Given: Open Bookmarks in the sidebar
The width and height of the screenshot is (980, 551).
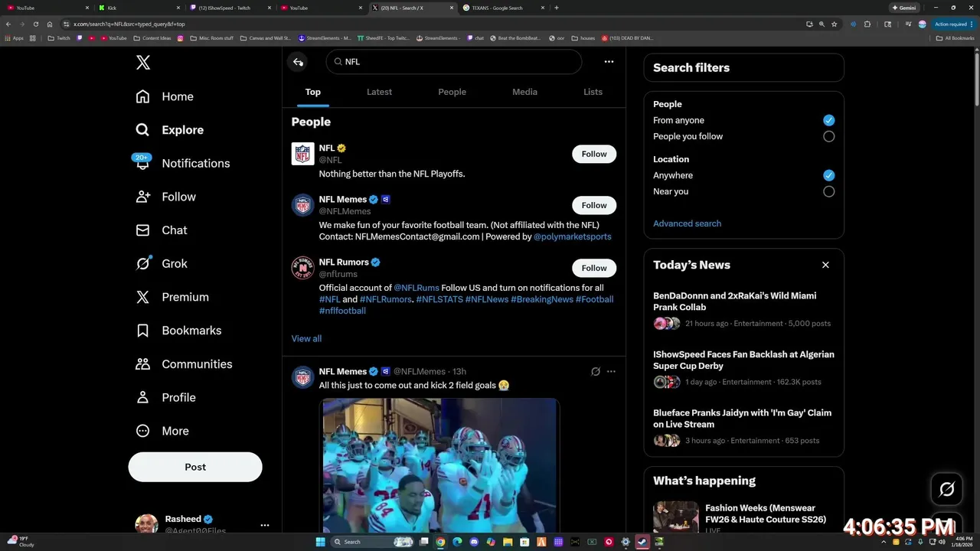Looking at the screenshot, I should pos(179,331).
